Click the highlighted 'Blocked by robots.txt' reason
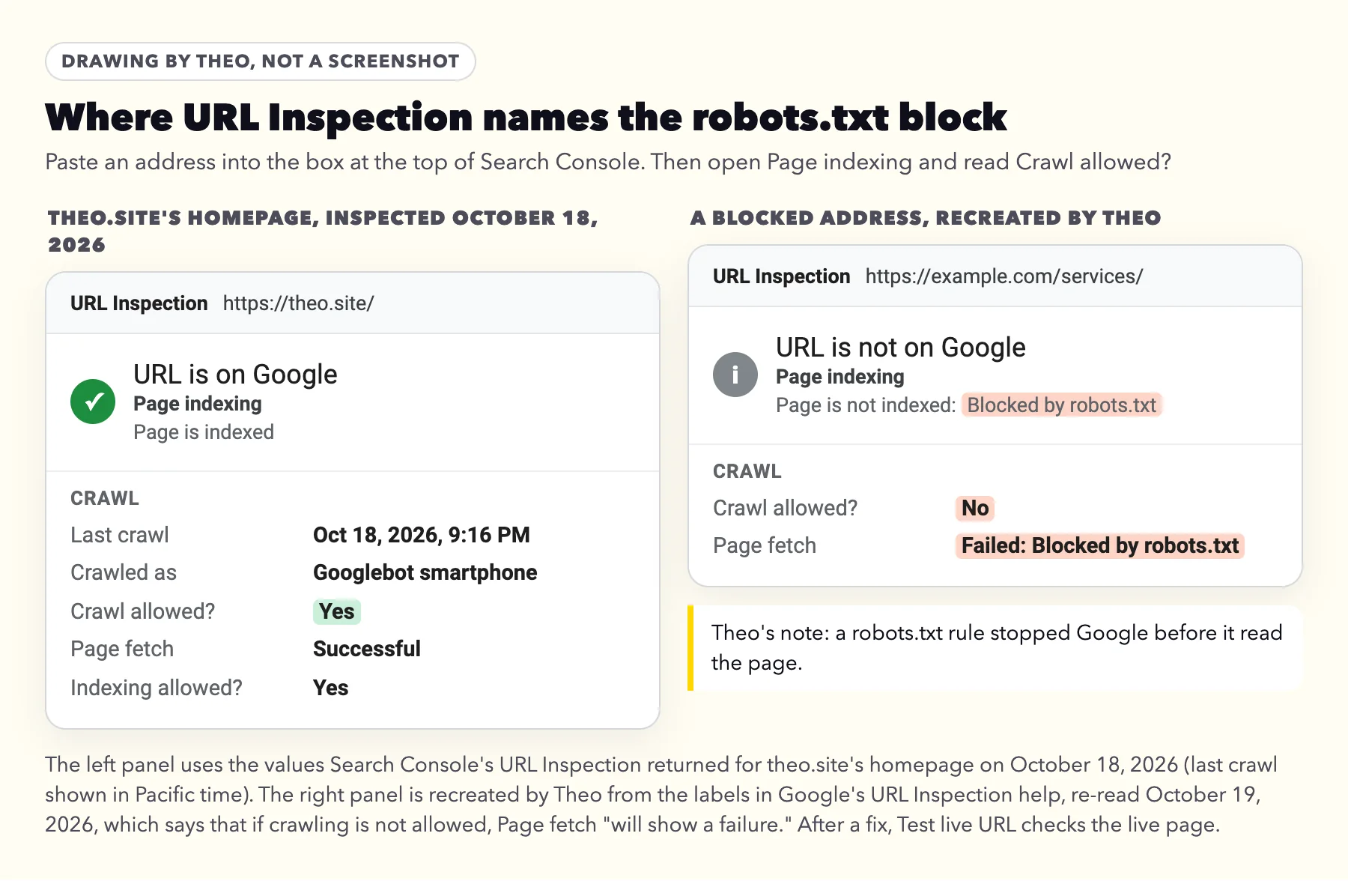 [x=1061, y=405]
